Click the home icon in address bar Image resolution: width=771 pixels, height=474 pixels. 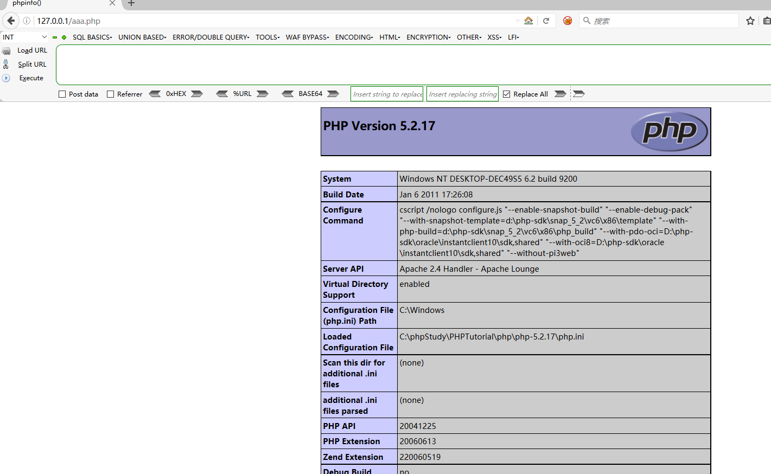coord(528,21)
